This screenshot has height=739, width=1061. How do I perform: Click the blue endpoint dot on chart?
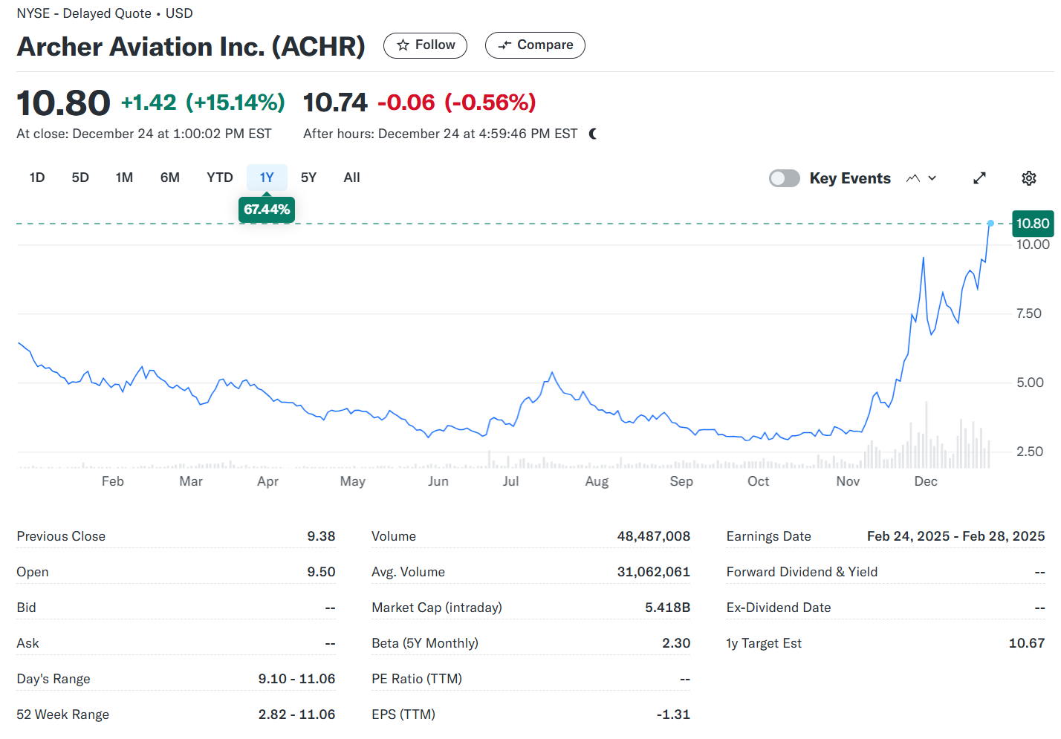990,224
